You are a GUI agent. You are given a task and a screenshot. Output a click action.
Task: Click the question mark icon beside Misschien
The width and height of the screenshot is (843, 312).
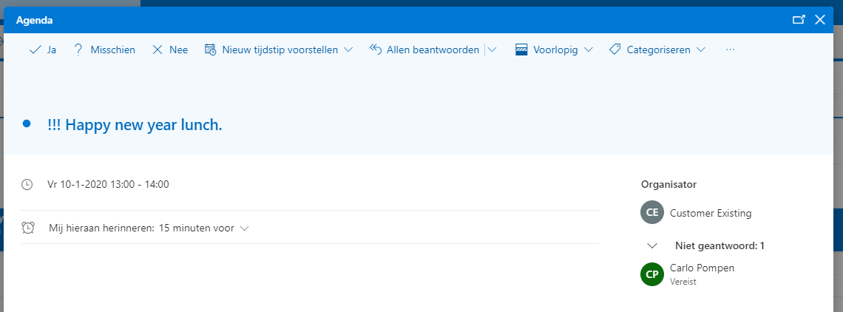[x=78, y=50]
